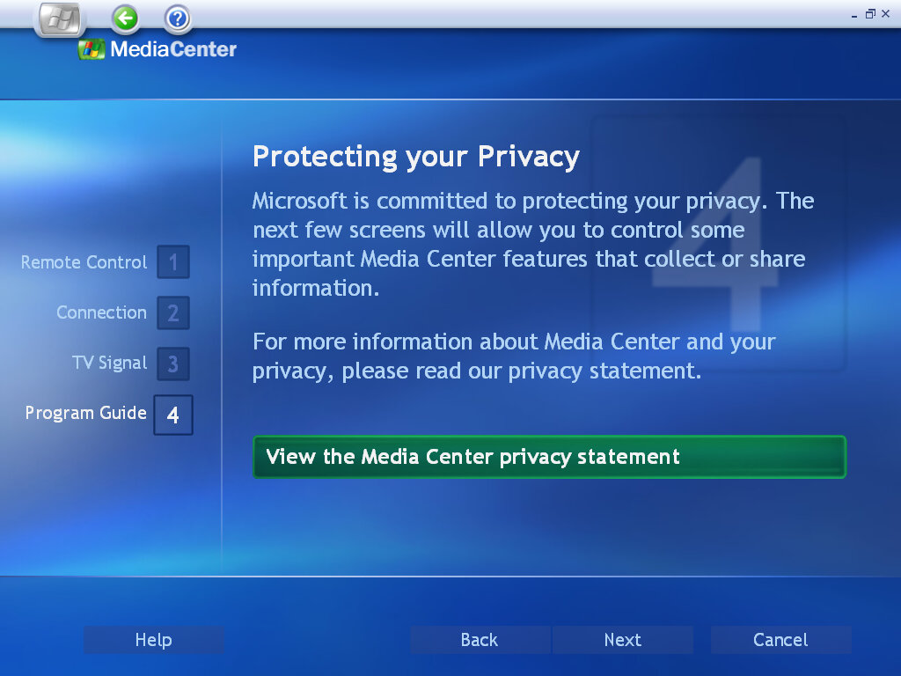
Task: Select the Program Guide step label
Action: [x=85, y=413]
